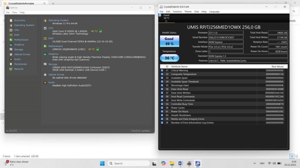Click CPU heading link in Speccy summary
Image resolution: width=300 pixels, height=168 pixels.
tap(51, 28)
